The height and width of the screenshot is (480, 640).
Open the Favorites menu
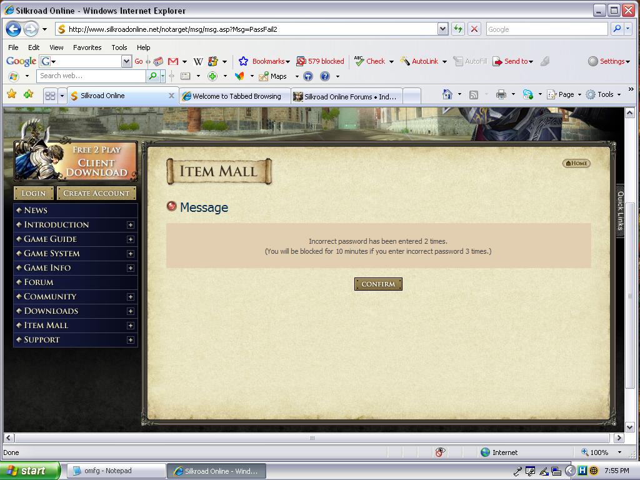click(x=87, y=47)
